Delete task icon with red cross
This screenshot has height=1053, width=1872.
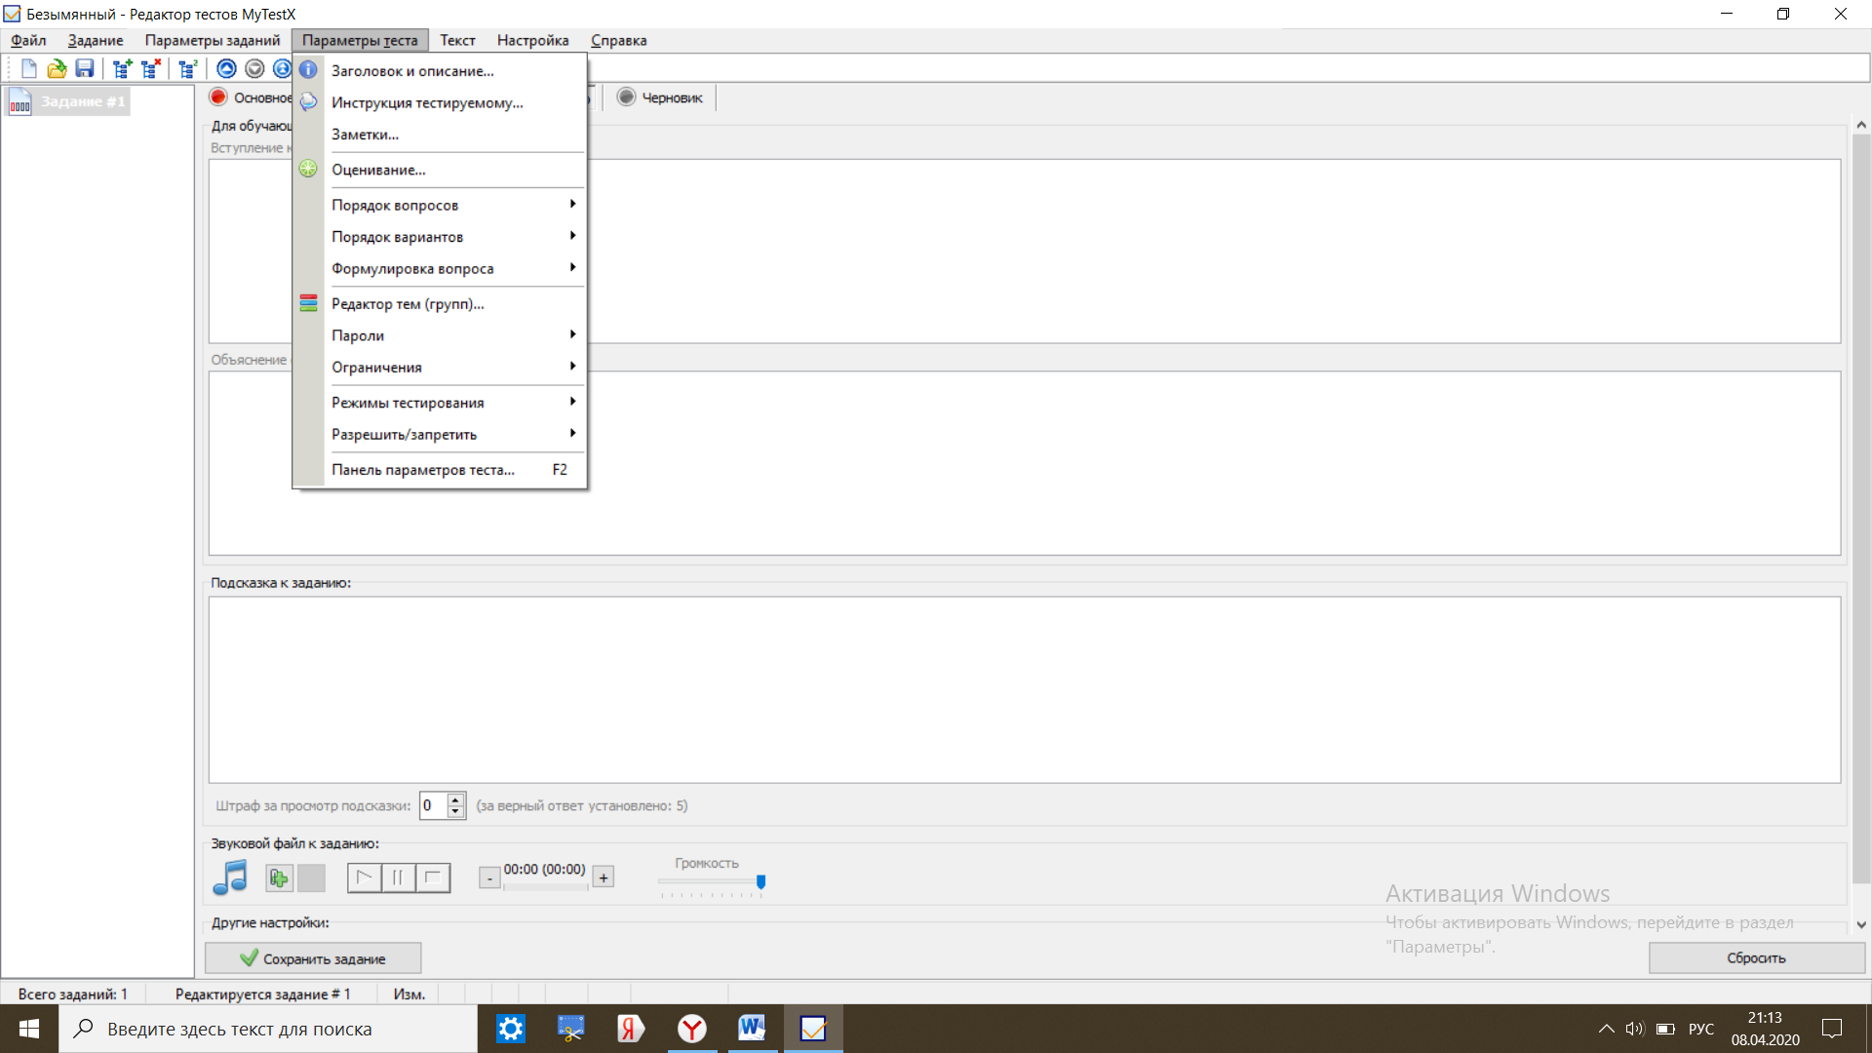click(x=150, y=68)
